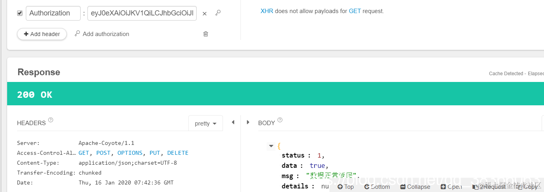
Task: Uncheck the Authorization header checkbox
Action: point(20,13)
